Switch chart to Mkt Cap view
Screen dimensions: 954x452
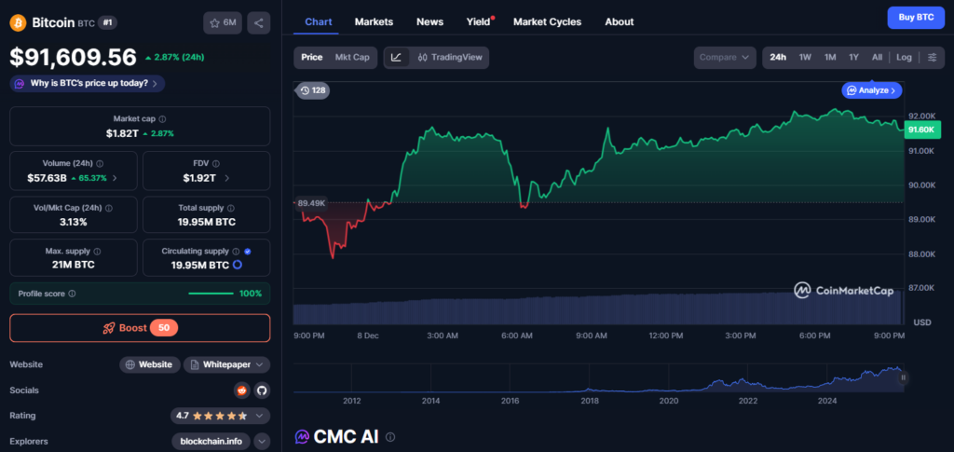[352, 58]
